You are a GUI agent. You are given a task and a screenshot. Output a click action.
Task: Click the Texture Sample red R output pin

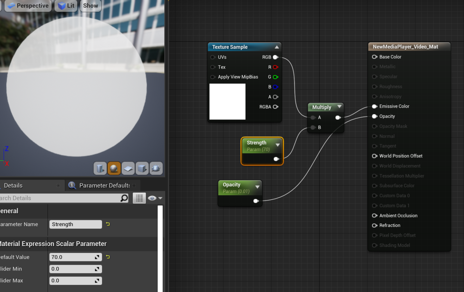pyautogui.click(x=275, y=67)
